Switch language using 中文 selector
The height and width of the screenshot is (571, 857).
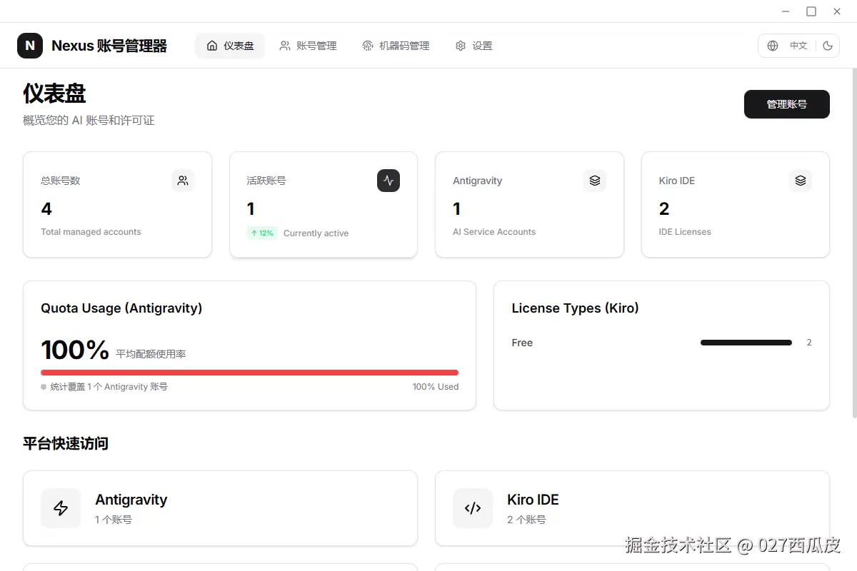coord(798,45)
